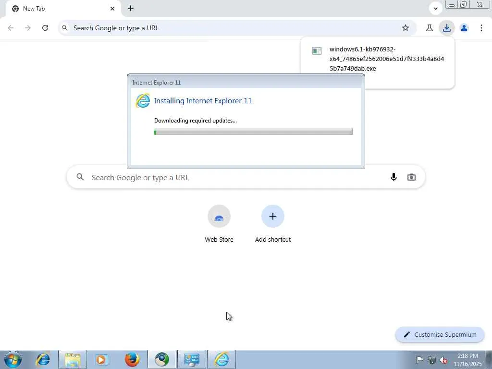The height and width of the screenshot is (369, 492).
Task: Open the network tray icon
Action: (x=432, y=360)
